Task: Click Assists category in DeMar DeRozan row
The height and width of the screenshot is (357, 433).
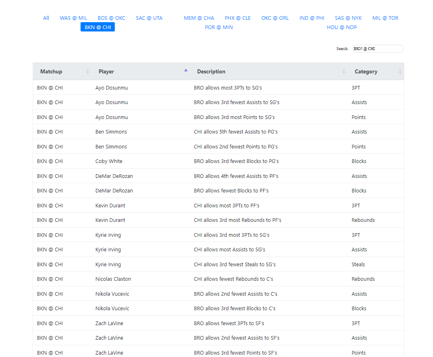Action: point(359,176)
